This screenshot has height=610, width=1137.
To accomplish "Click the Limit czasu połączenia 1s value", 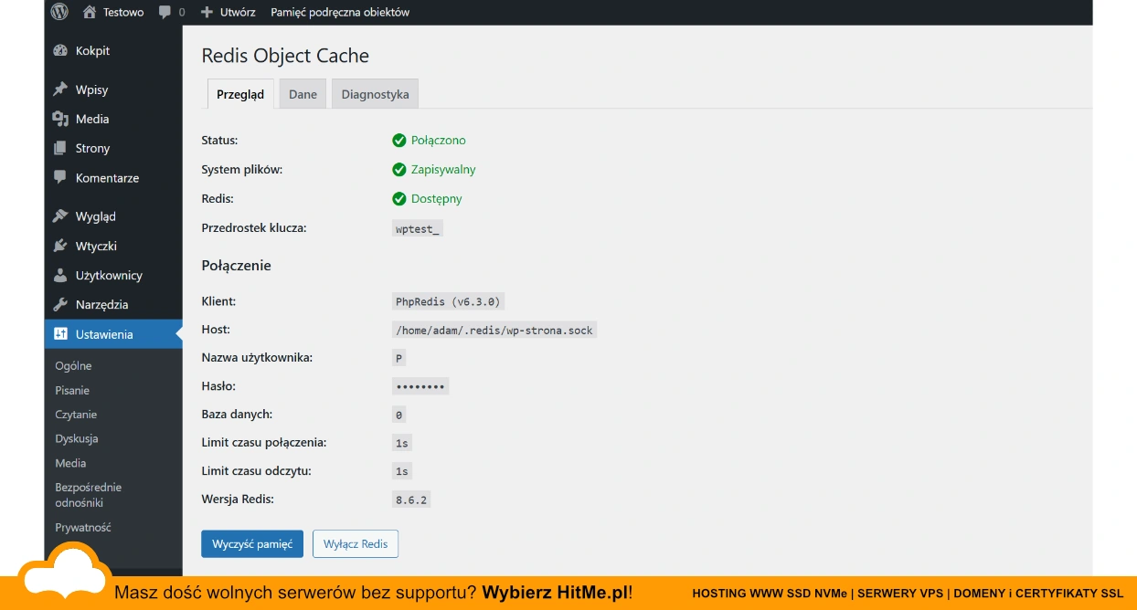I will coord(402,443).
